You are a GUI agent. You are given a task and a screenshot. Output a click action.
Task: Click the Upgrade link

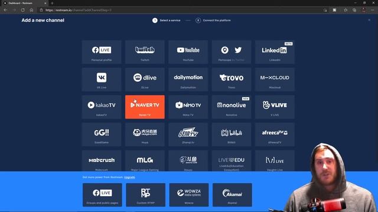129,177
